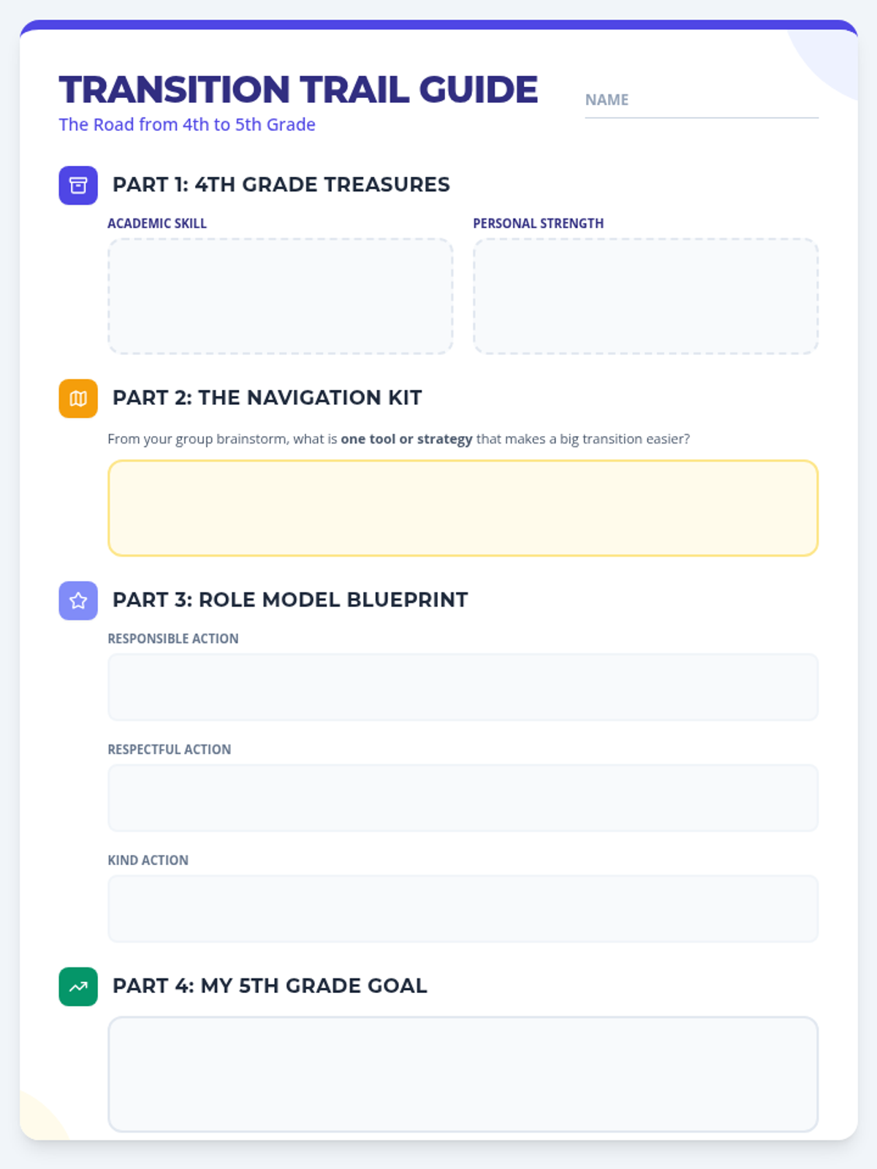This screenshot has height=1169, width=877.
Task: Click the bold text one tool or strategy
Action: point(406,439)
